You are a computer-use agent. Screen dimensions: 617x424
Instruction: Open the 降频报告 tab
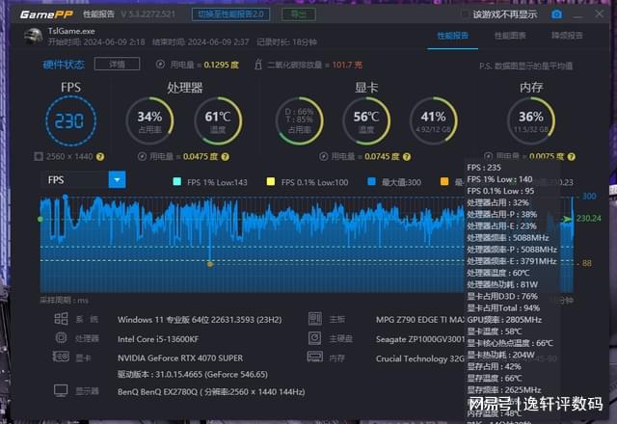[567, 36]
